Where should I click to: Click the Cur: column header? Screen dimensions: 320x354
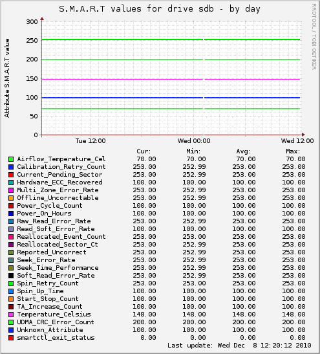[x=144, y=151]
